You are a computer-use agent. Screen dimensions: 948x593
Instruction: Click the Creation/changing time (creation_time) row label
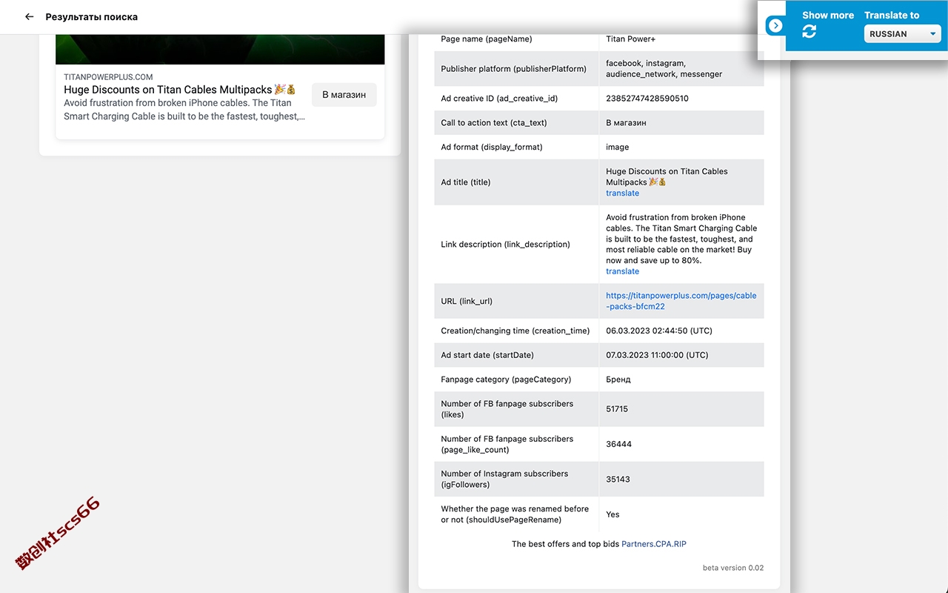pyautogui.click(x=515, y=331)
